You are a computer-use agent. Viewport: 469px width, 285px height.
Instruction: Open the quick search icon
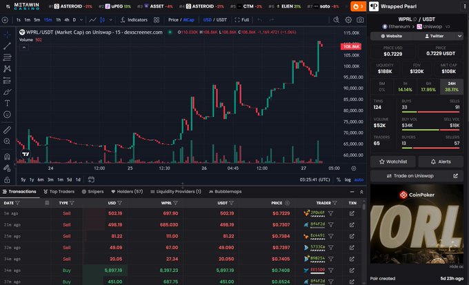click(x=336, y=20)
